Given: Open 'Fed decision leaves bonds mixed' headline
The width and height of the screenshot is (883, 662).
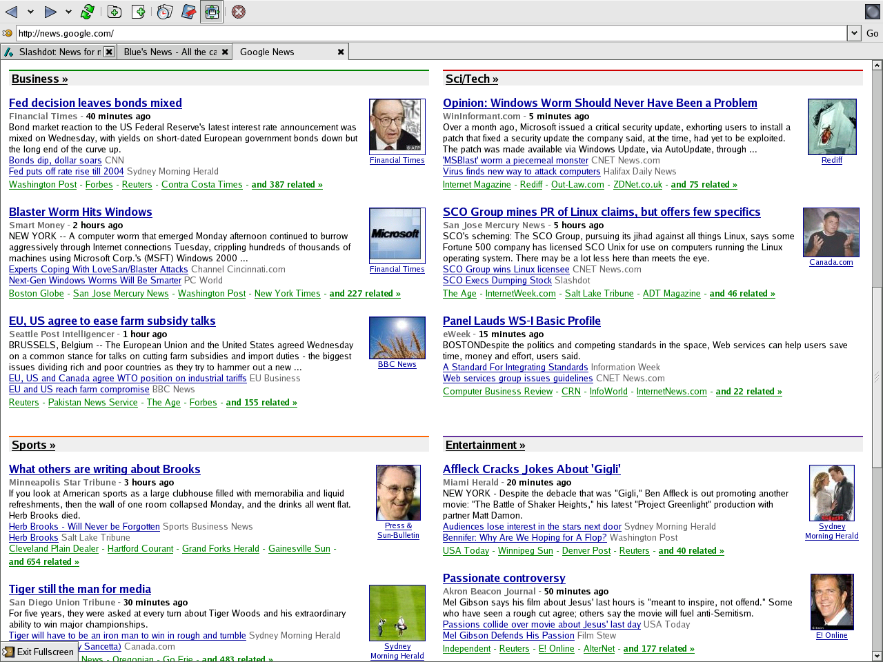Looking at the screenshot, I should 95,103.
